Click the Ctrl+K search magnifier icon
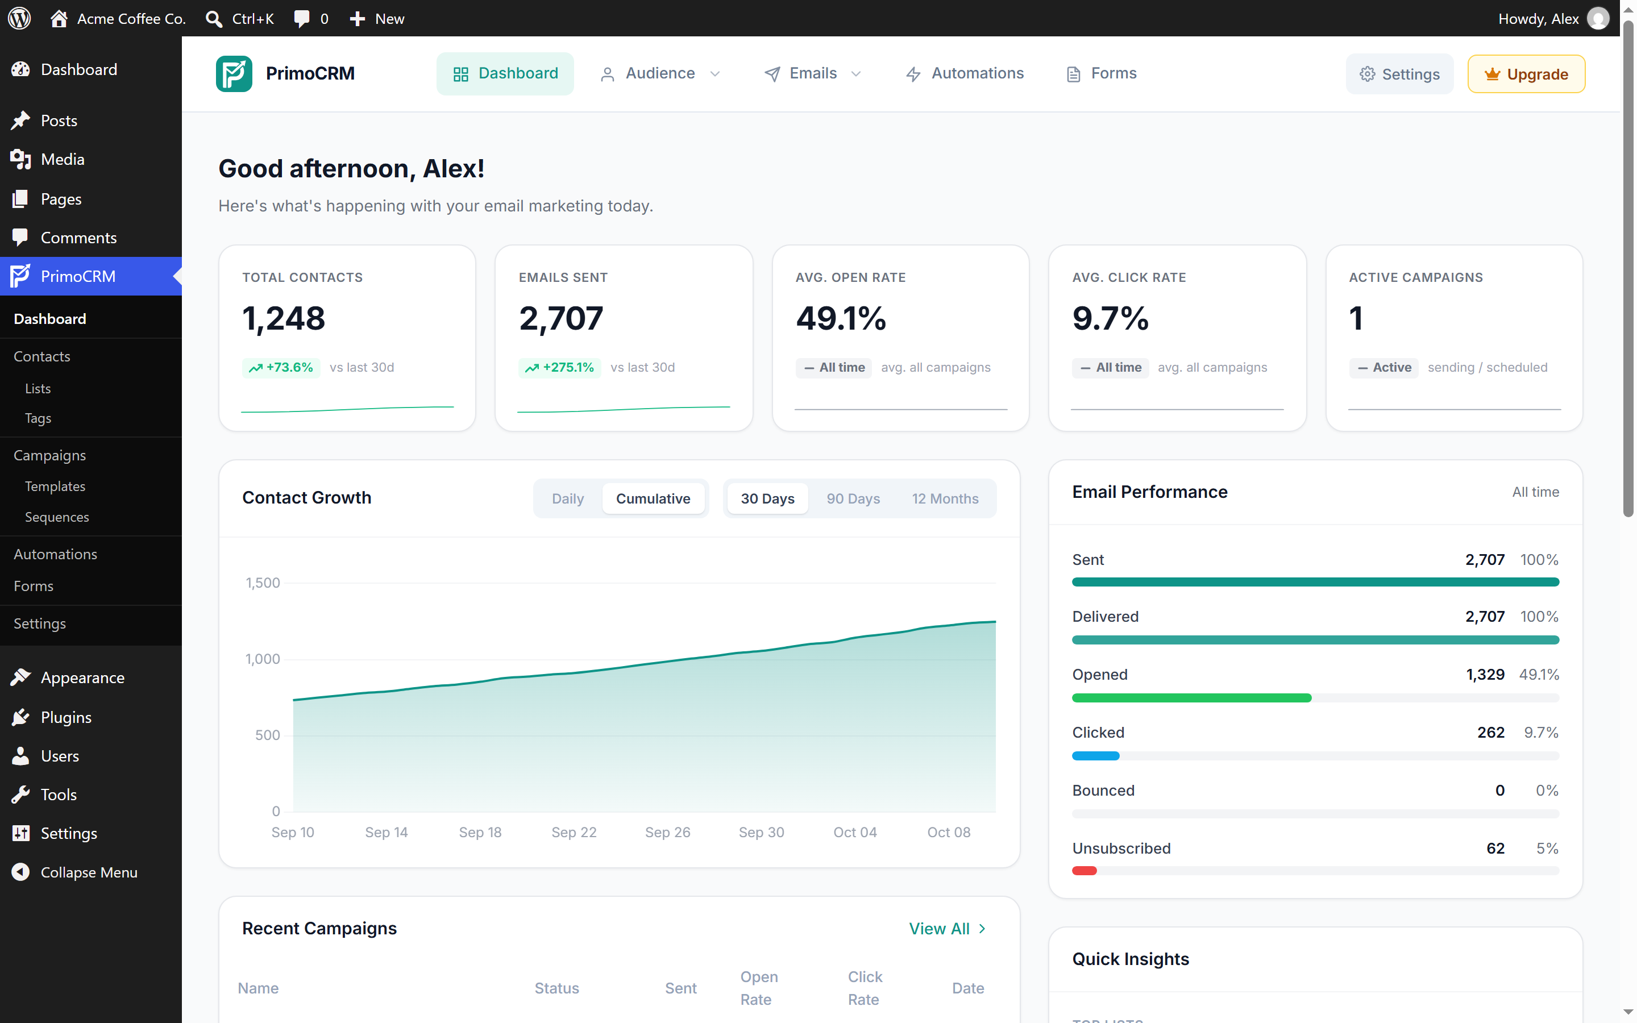Image resolution: width=1637 pixels, height=1023 pixels. (x=214, y=19)
